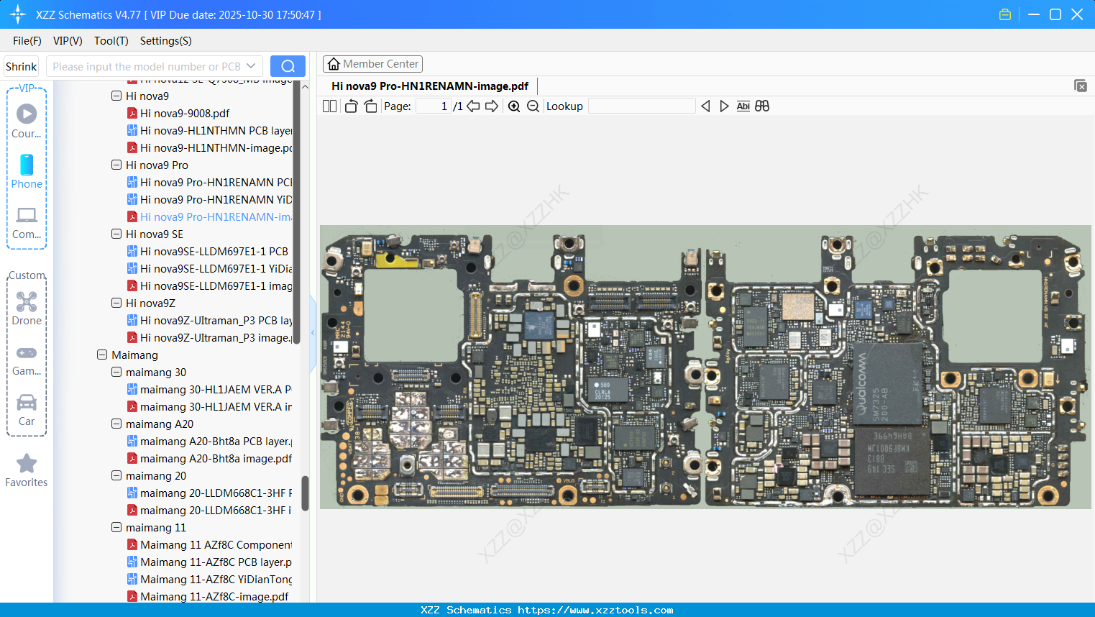Screen dimensions: 1095x617
Task: Open Hi nova9-HL1NTHMN PCB layer file
Action: point(209,130)
